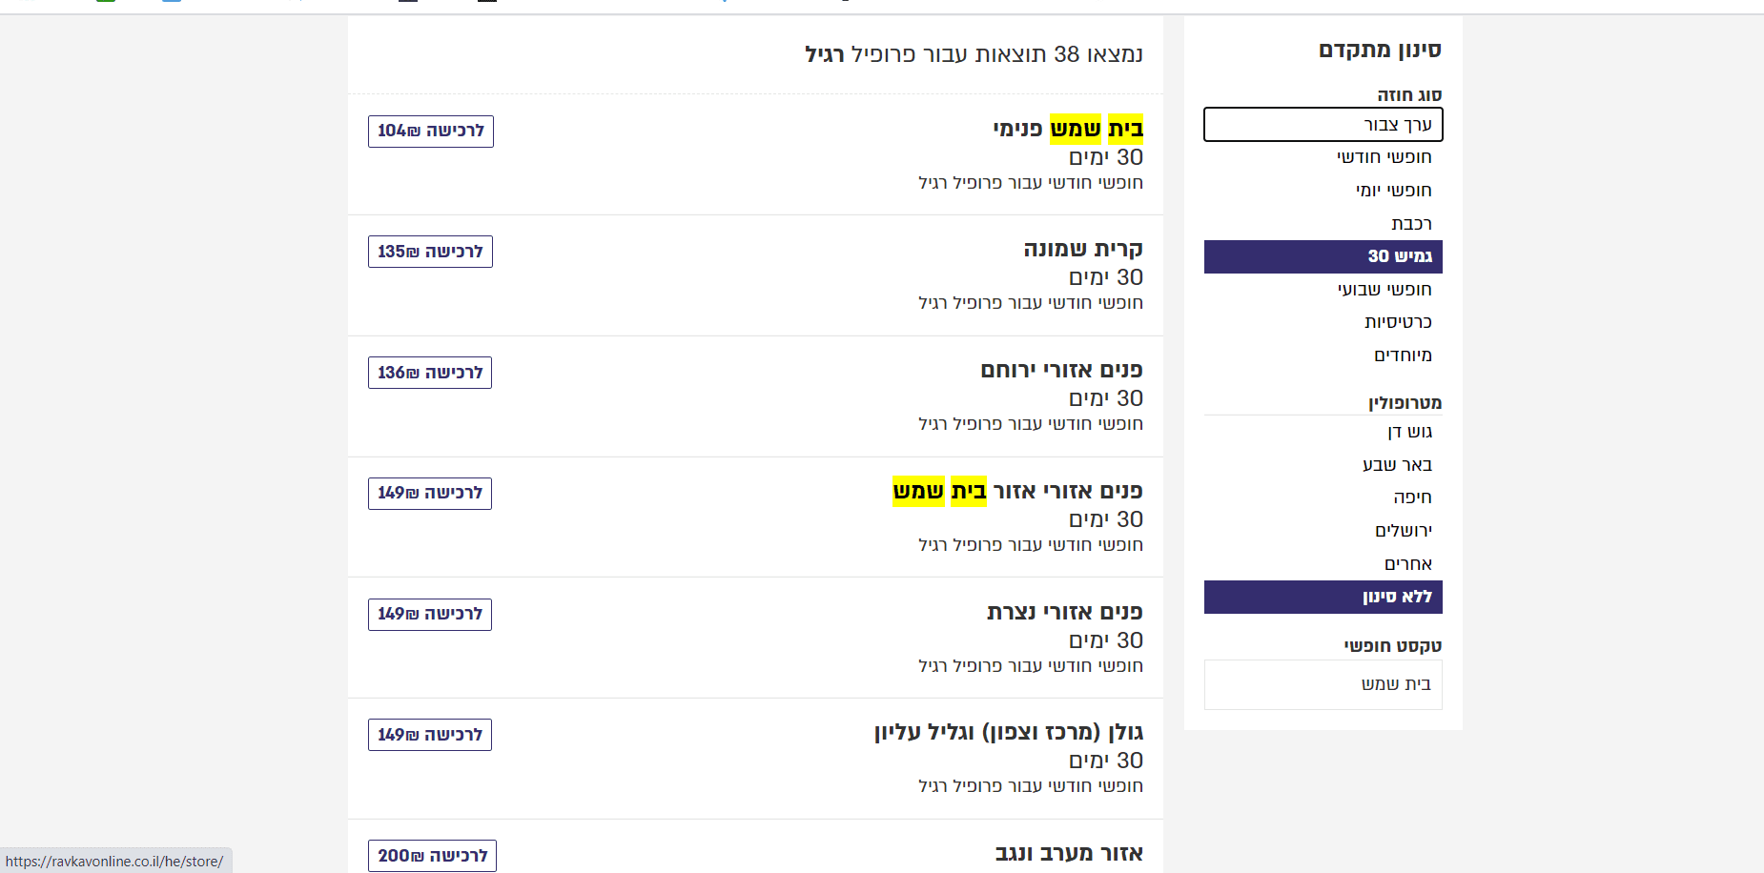Choose the מיוחדים contract type filter
Screen dimensions: 1764x873
(1403, 355)
